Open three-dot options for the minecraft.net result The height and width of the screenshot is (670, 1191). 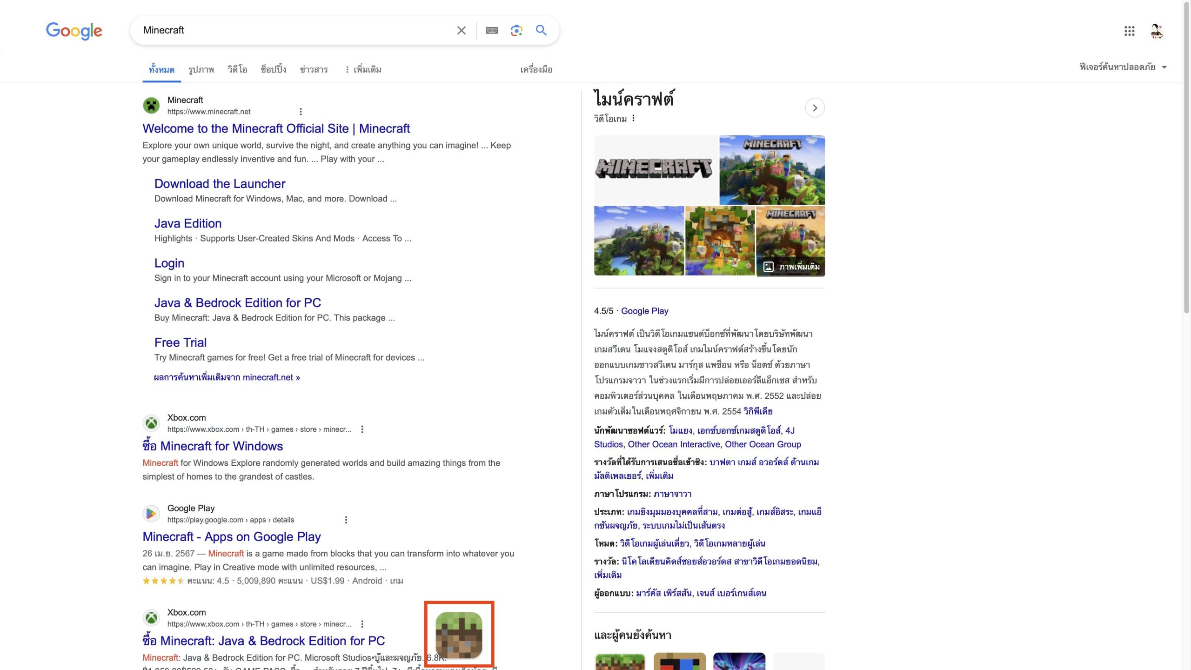(x=301, y=112)
